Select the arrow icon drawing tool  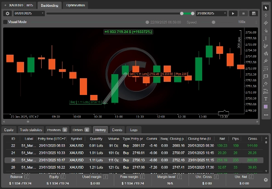pos(266,84)
